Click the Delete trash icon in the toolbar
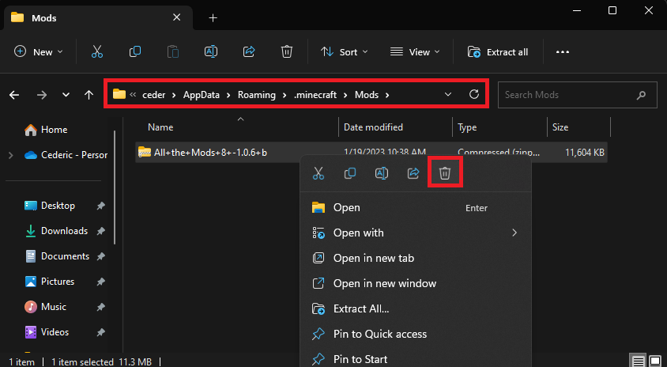This screenshot has height=367, width=667. (287, 52)
